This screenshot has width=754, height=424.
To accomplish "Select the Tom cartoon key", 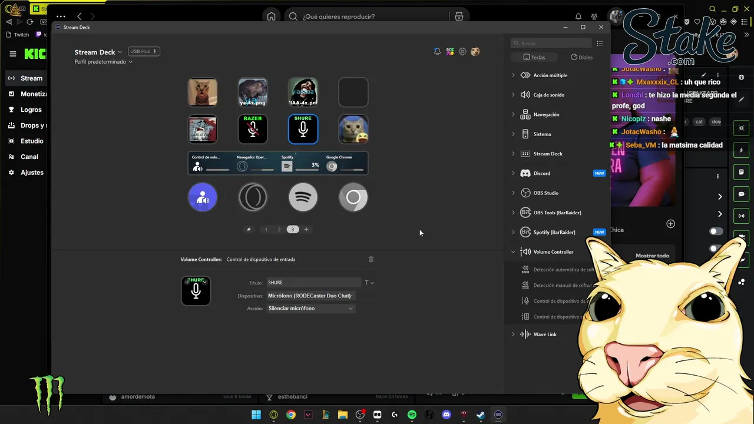I will tap(203, 129).
